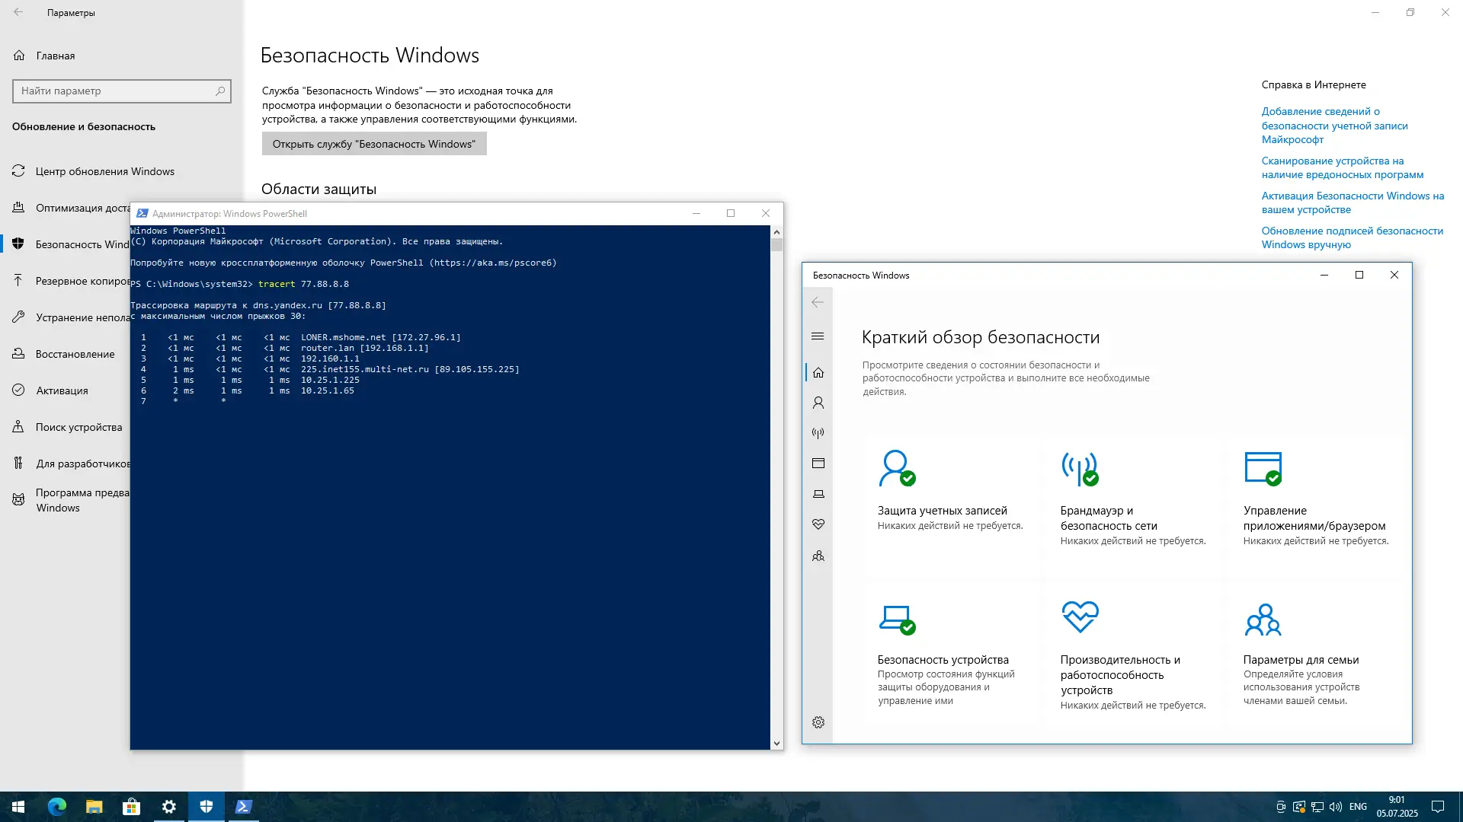Open the Сканирование устройства на наличие вредоносных программ link
This screenshot has width=1463, height=822.
point(1342,167)
